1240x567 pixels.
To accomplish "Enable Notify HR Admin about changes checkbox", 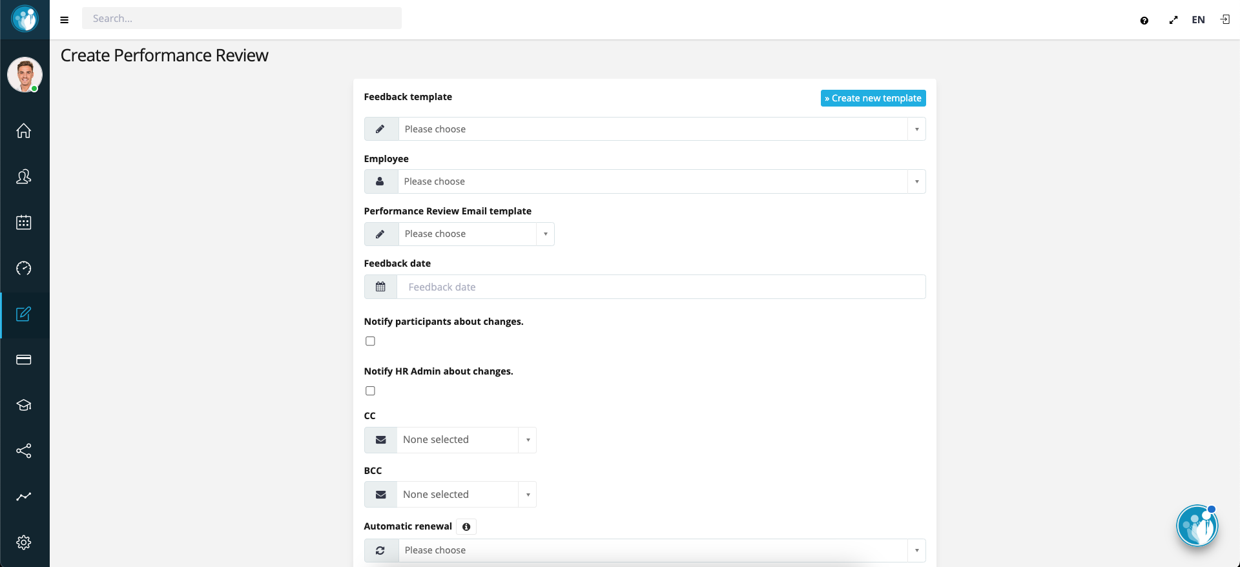I will [370, 391].
